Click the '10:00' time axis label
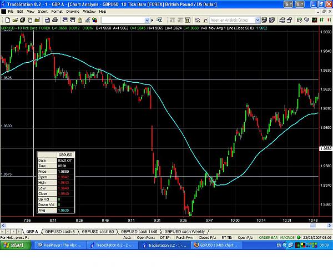 coord(235,220)
